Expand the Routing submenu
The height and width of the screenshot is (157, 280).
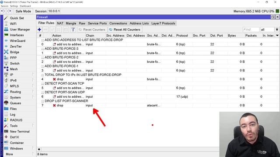[33, 91]
